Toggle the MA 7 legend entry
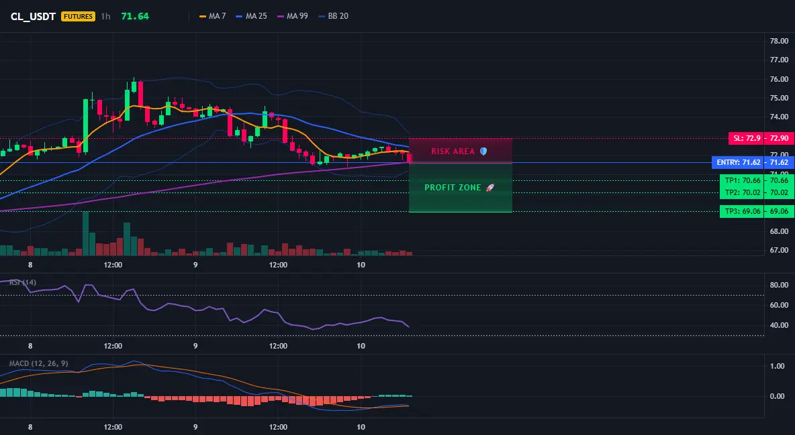The height and width of the screenshot is (435, 795). click(212, 16)
